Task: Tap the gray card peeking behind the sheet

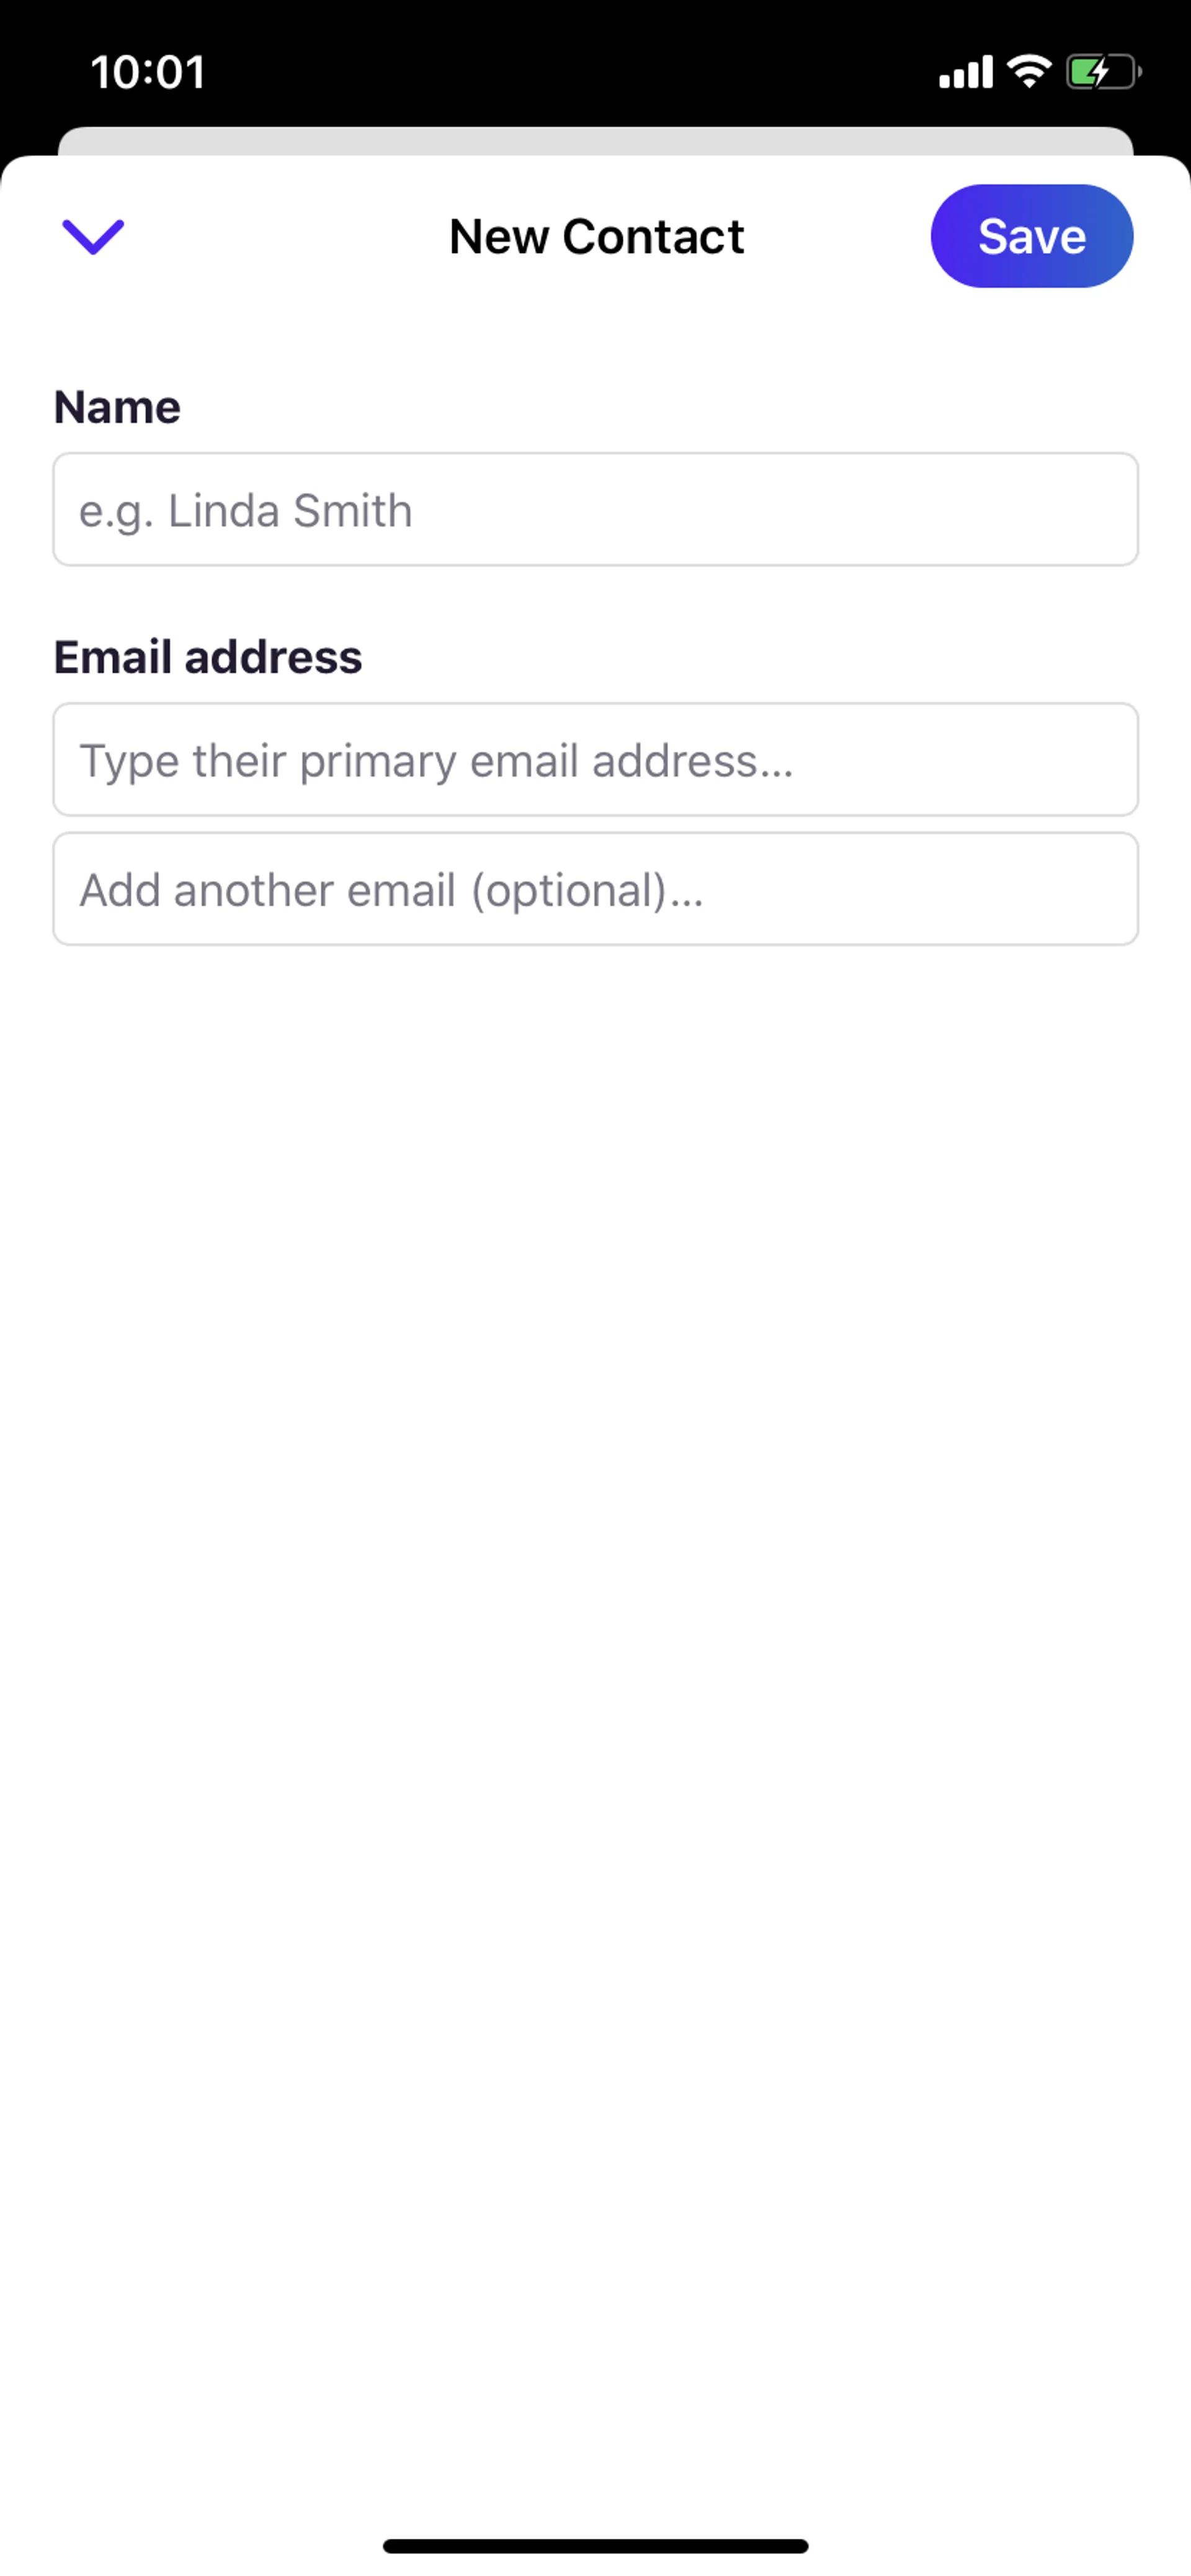Action: point(594,140)
